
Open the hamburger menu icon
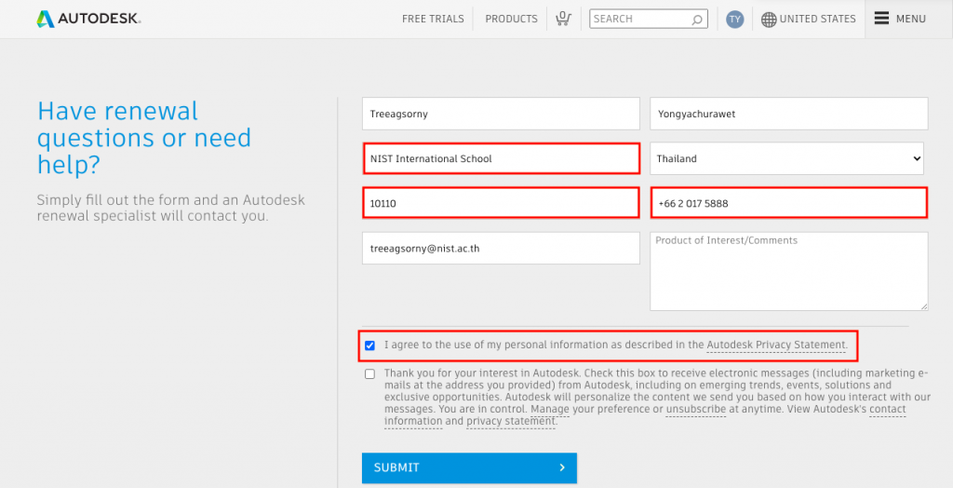881,19
